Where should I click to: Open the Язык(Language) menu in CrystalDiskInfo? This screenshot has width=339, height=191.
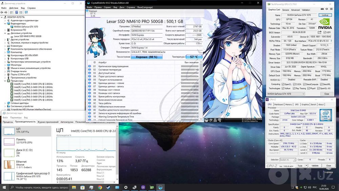pyautogui.click(x=145, y=7)
